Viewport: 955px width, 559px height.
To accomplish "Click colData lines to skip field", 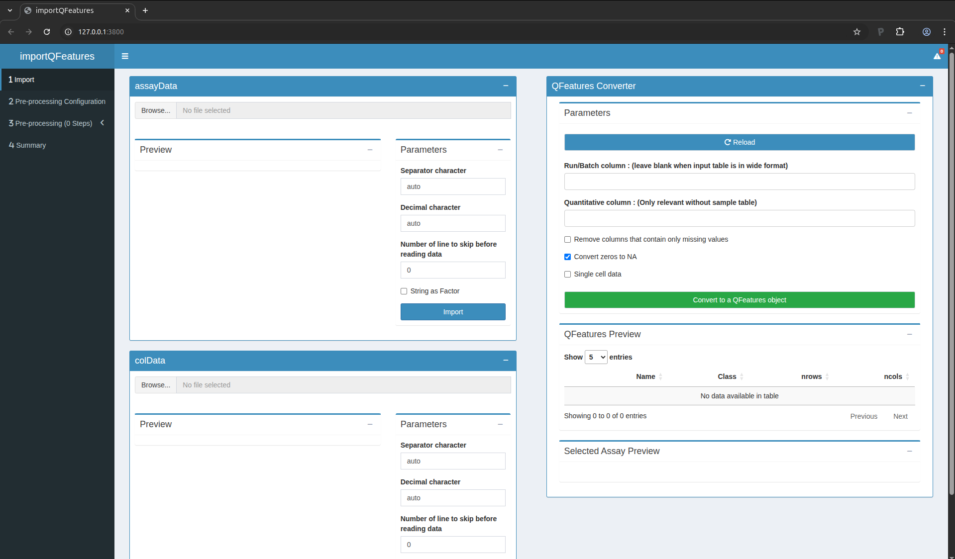I will click(453, 545).
